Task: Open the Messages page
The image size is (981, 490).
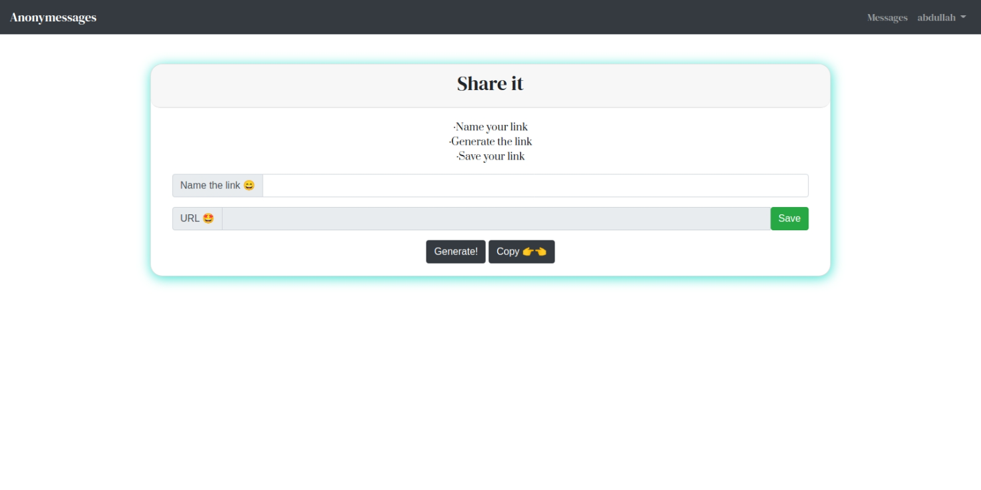Action: (x=887, y=17)
